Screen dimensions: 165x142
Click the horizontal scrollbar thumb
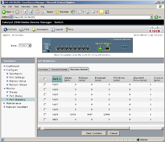pyautogui.click(x=87, y=128)
